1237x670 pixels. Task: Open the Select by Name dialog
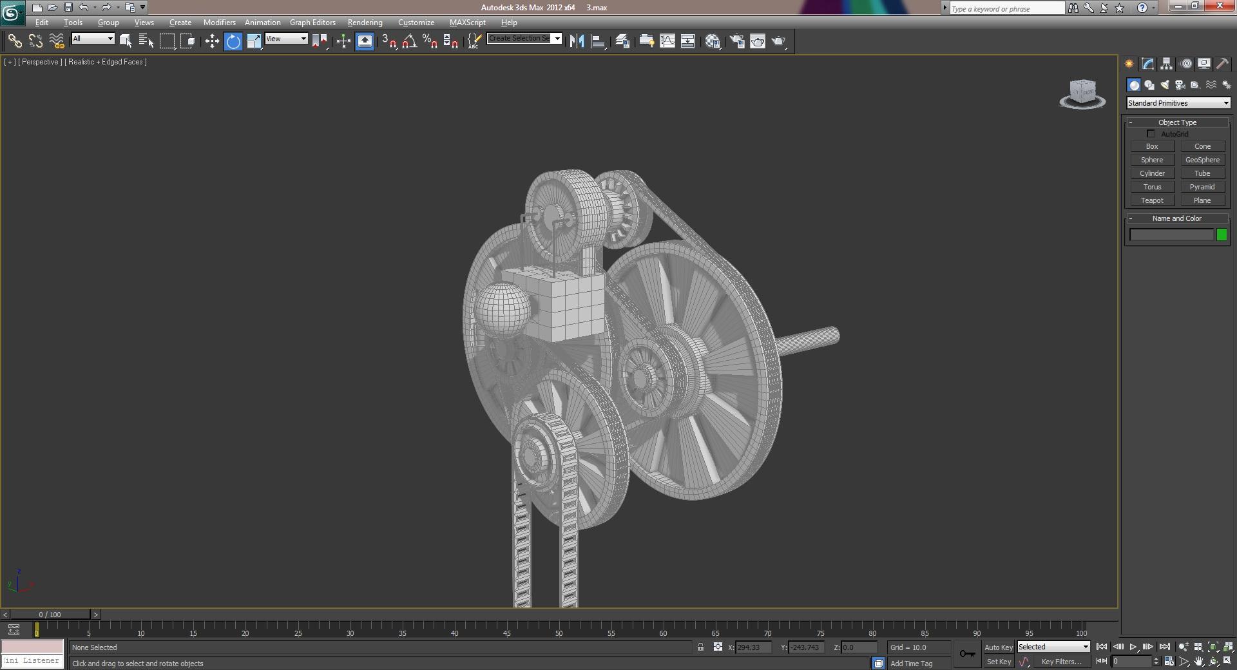[146, 41]
